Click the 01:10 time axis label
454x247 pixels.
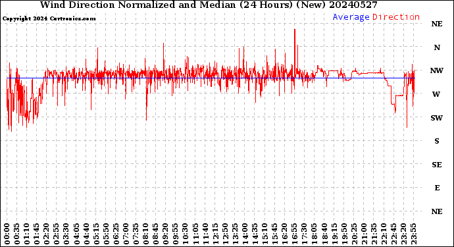pyautogui.click(x=27, y=234)
